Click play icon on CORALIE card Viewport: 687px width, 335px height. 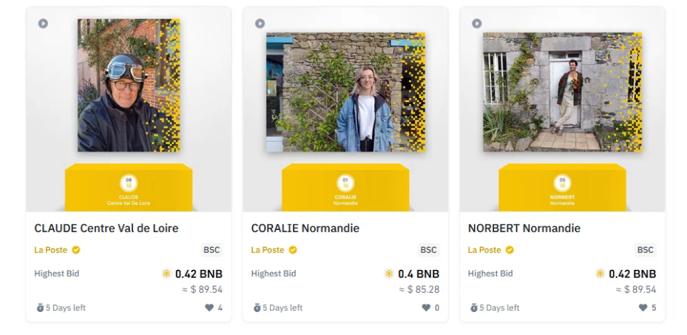(x=260, y=24)
